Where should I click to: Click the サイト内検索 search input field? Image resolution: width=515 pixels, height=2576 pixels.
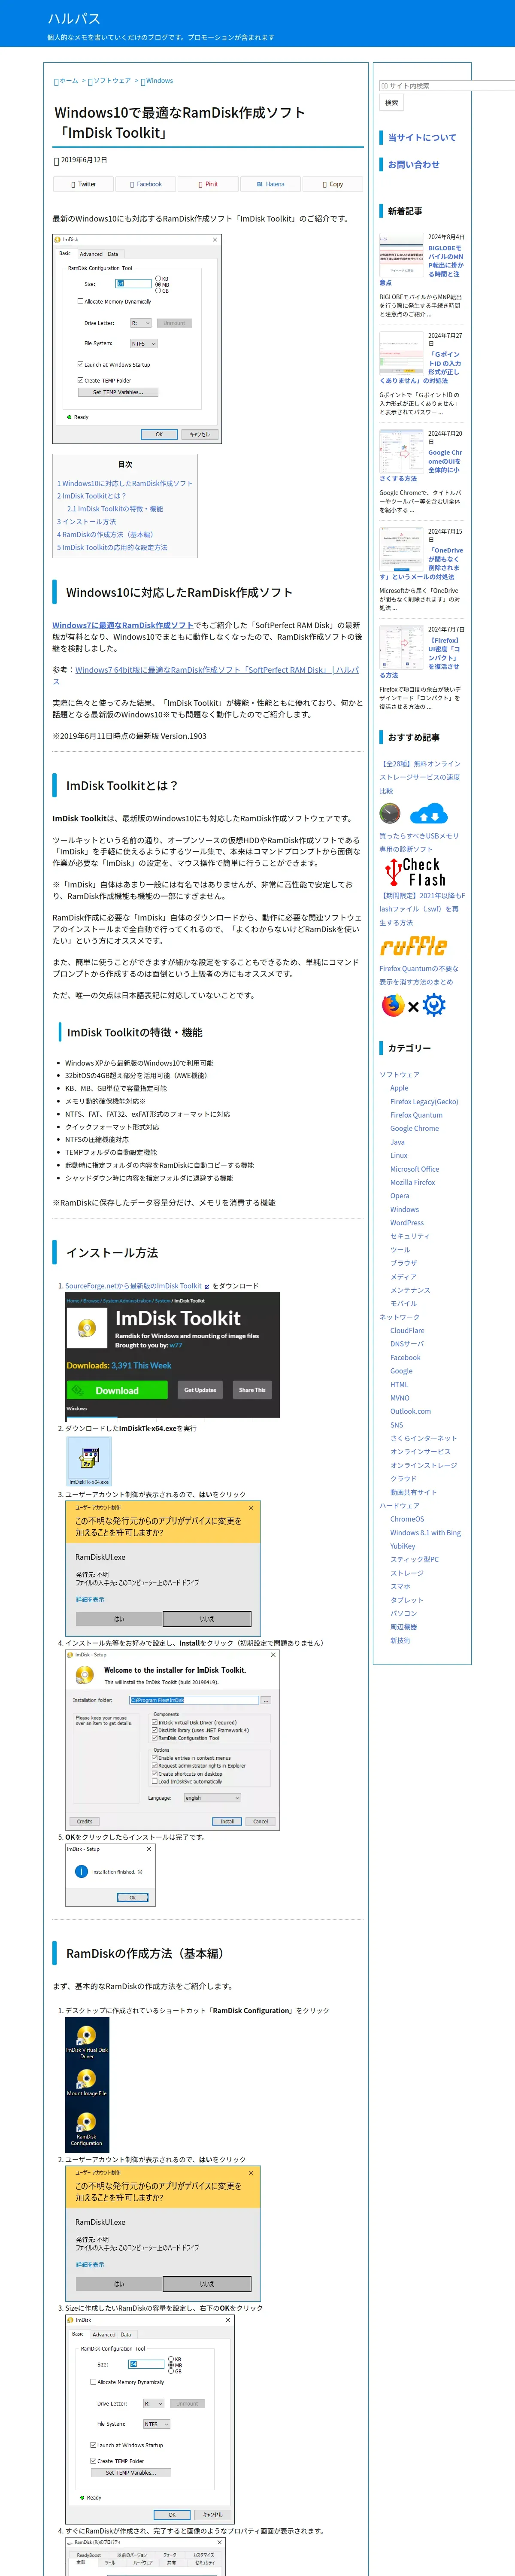pyautogui.click(x=447, y=86)
